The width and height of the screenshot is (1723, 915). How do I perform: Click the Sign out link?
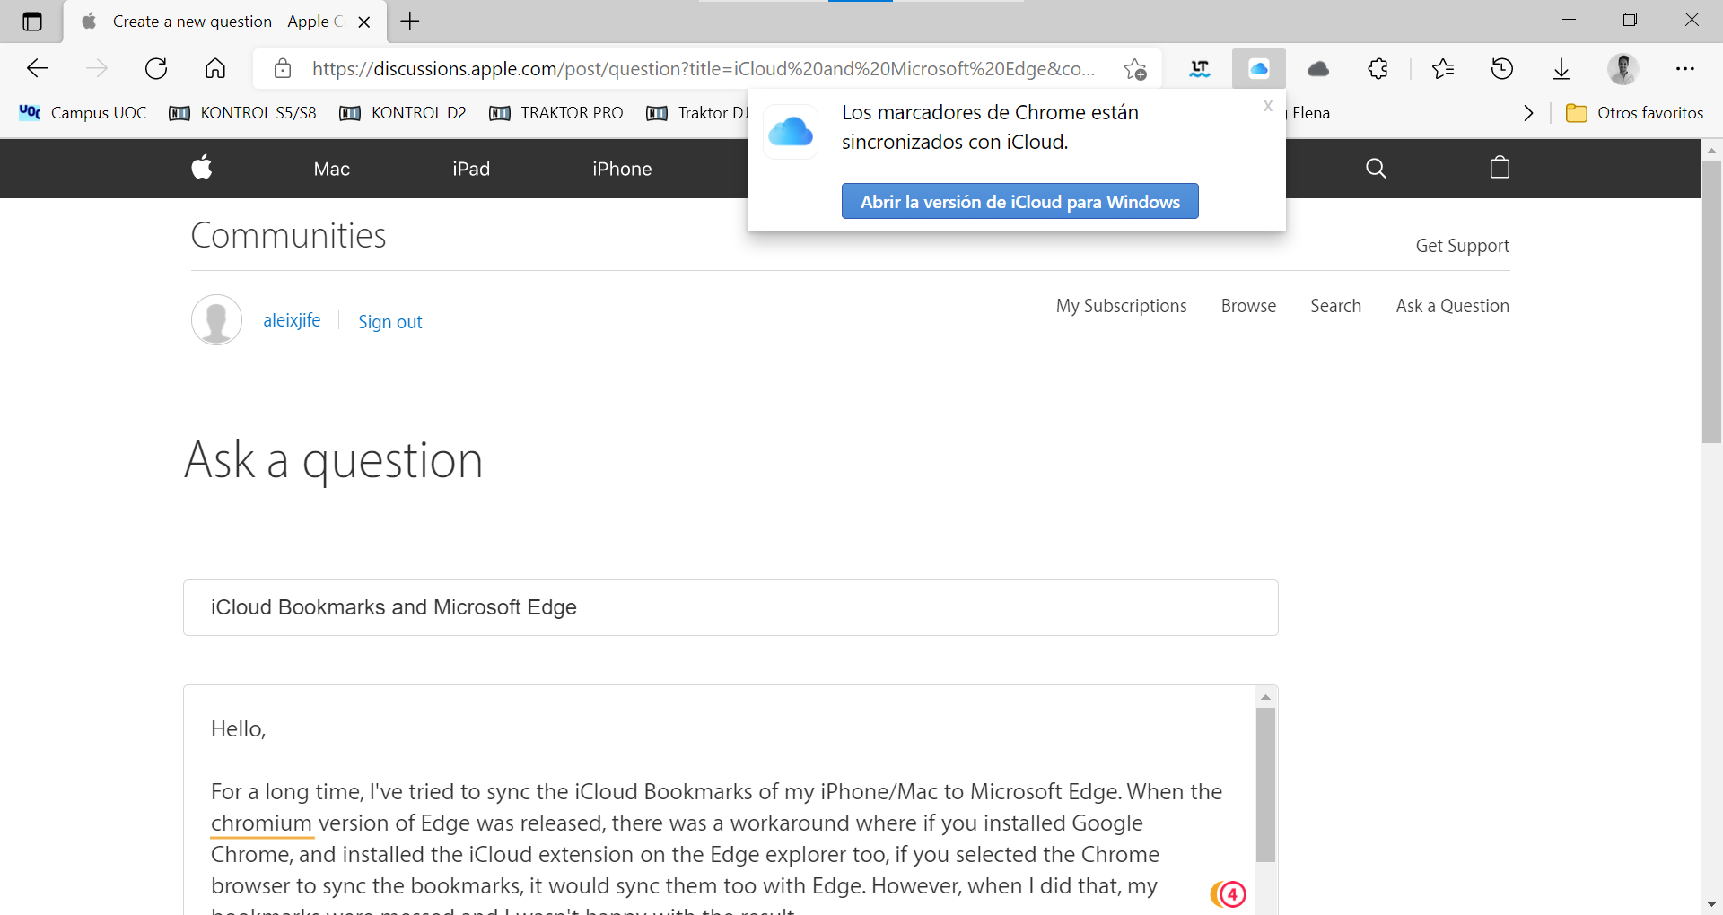(389, 322)
